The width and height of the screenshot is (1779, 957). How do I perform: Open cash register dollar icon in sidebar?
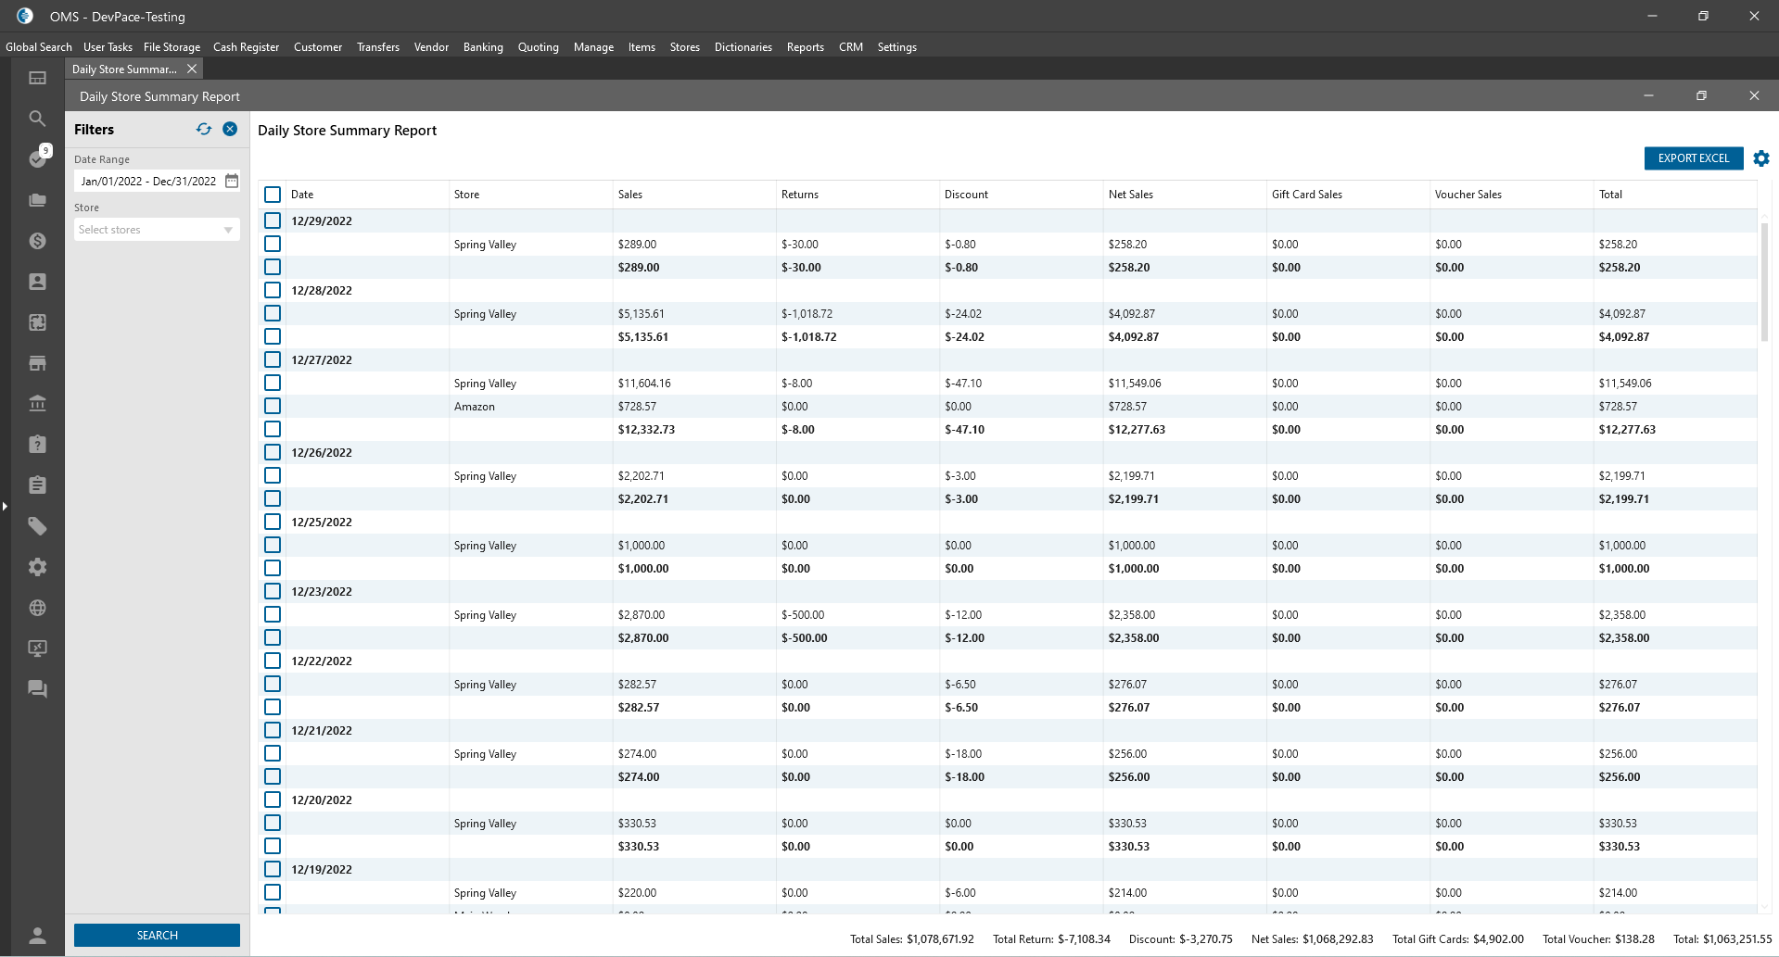[x=37, y=241]
